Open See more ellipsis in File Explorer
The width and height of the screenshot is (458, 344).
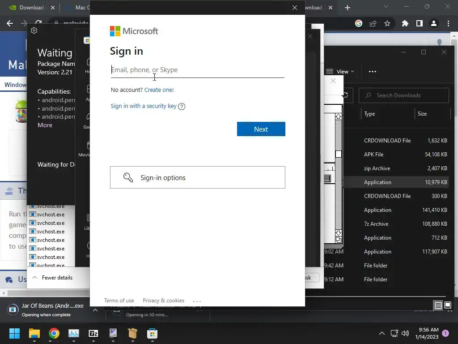[373, 71]
